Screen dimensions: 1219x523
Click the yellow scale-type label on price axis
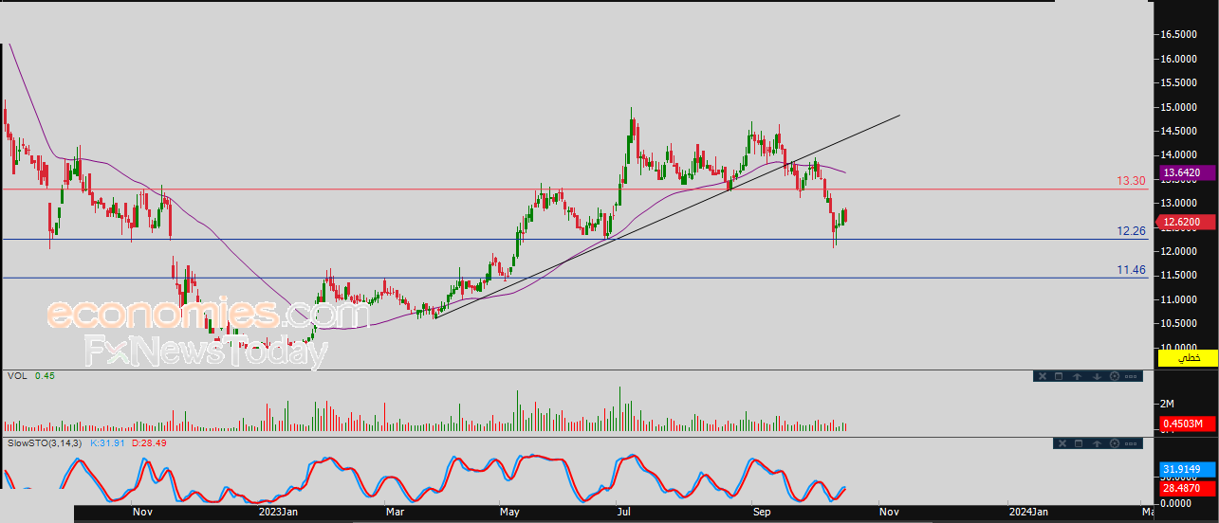click(x=1187, y=358)
